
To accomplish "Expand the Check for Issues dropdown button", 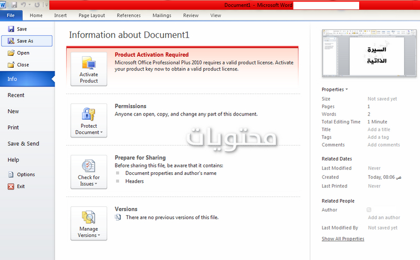I will (x=89, y=172).
